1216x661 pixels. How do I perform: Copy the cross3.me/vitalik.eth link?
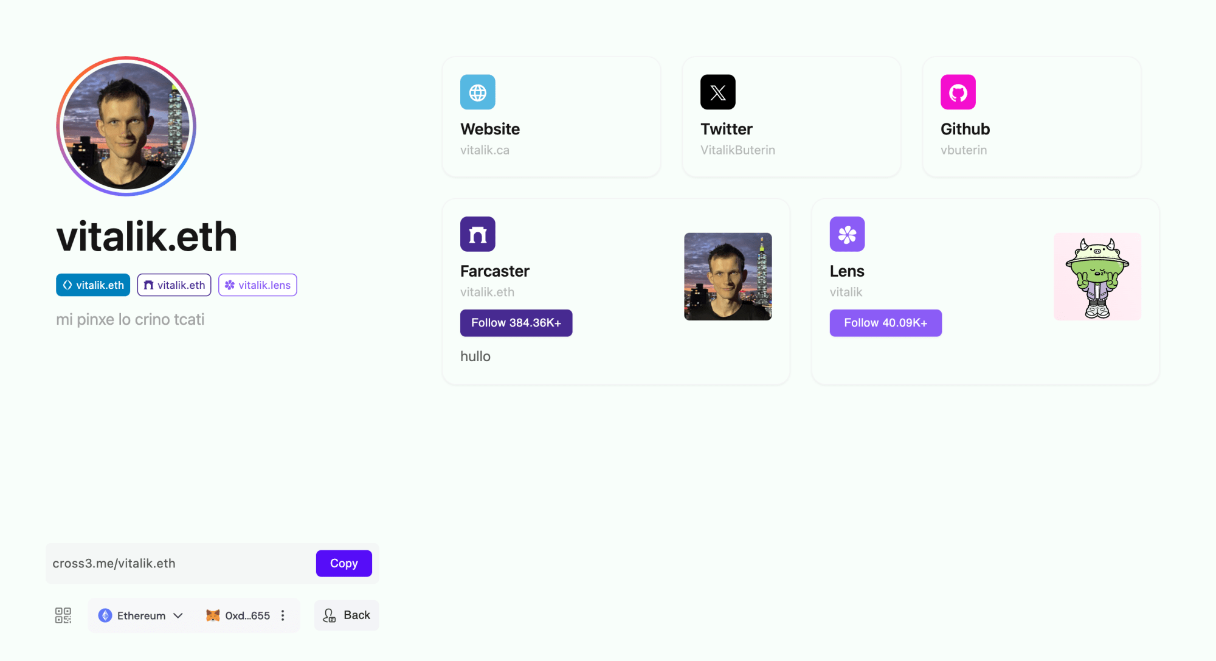(x=344, y=563)
